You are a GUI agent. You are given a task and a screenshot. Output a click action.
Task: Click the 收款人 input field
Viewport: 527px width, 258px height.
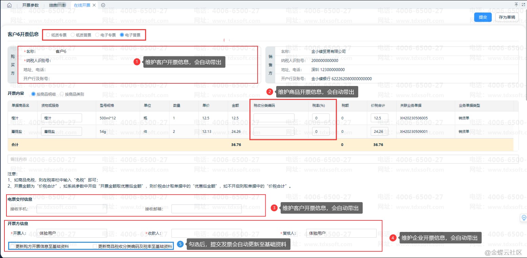click(206, 233)
